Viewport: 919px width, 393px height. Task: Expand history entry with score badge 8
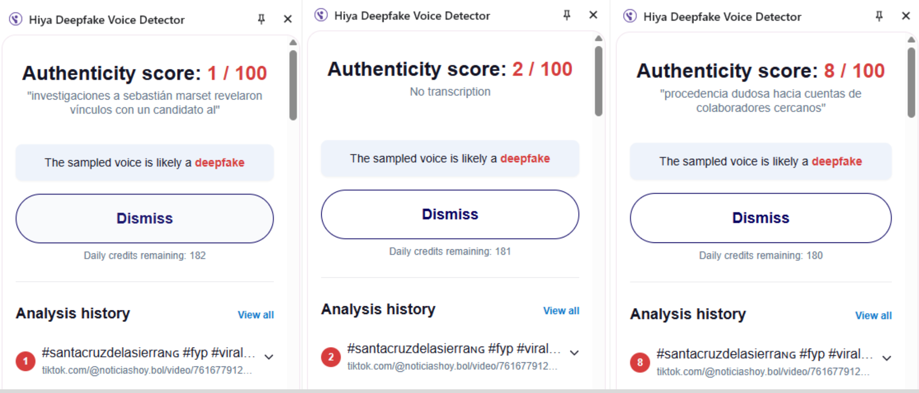[887, 358]
